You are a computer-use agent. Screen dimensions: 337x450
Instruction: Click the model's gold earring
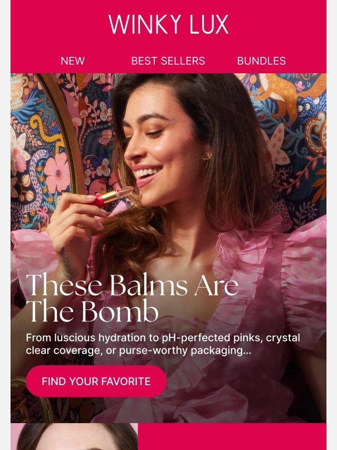point(206,156)
